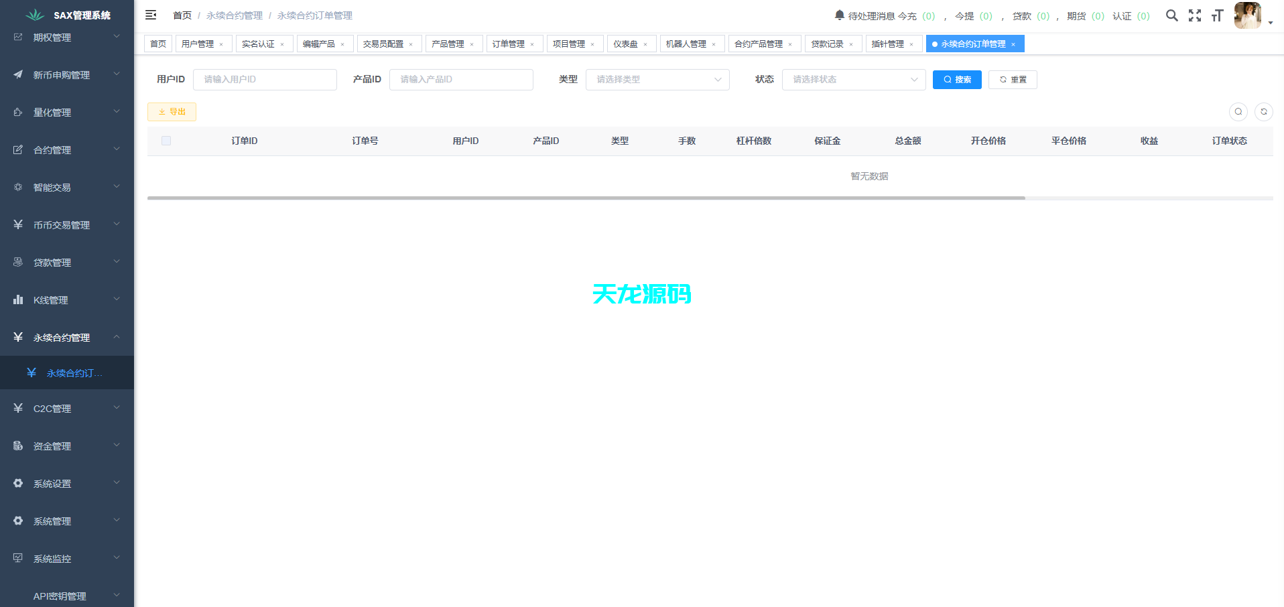
Task: Collapse the 永续合约管理 sidebar section
Action: [117, 337]
